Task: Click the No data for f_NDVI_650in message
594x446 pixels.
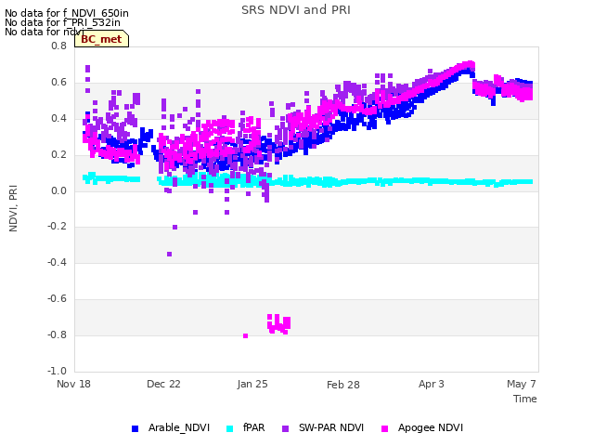Action: pyautogui.click(x=67, y=13)
